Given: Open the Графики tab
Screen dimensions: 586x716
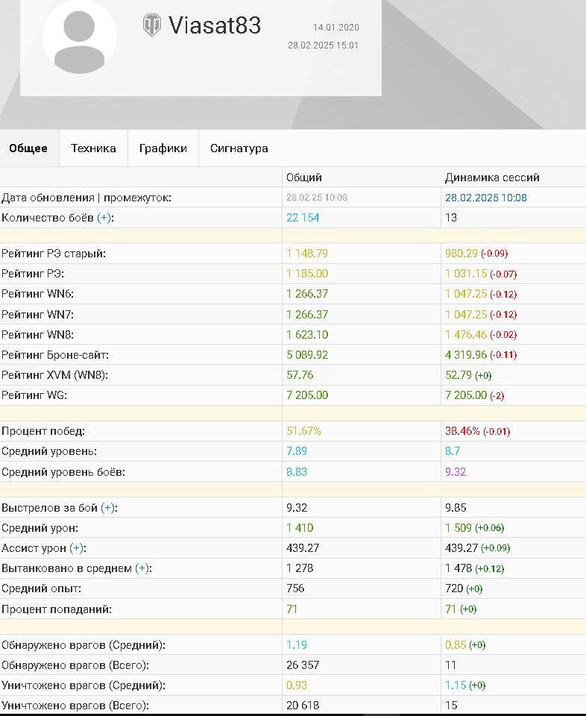Looking at the screenshot, I should click(163, 148).
